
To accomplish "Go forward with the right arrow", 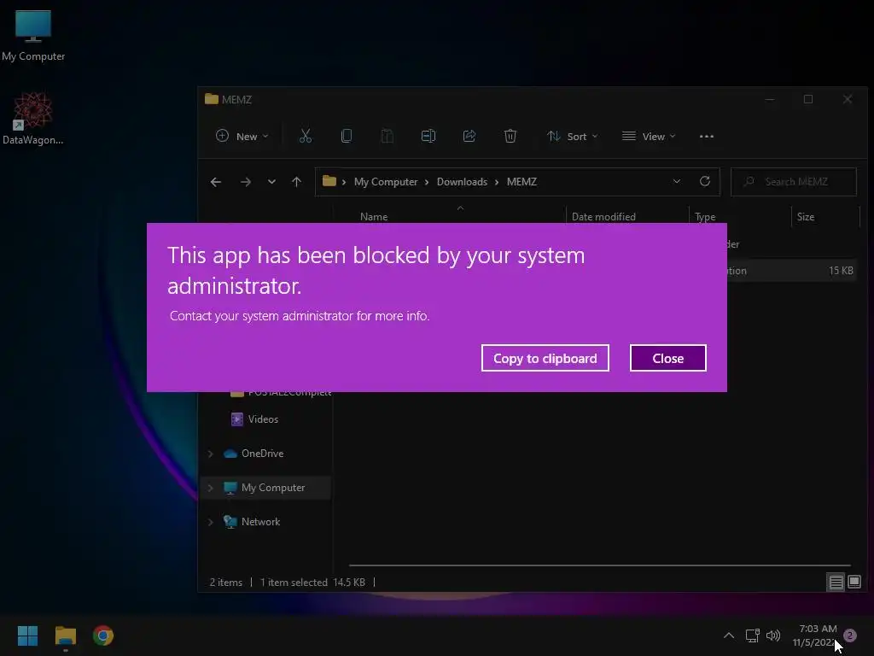I will pos(245,182).
